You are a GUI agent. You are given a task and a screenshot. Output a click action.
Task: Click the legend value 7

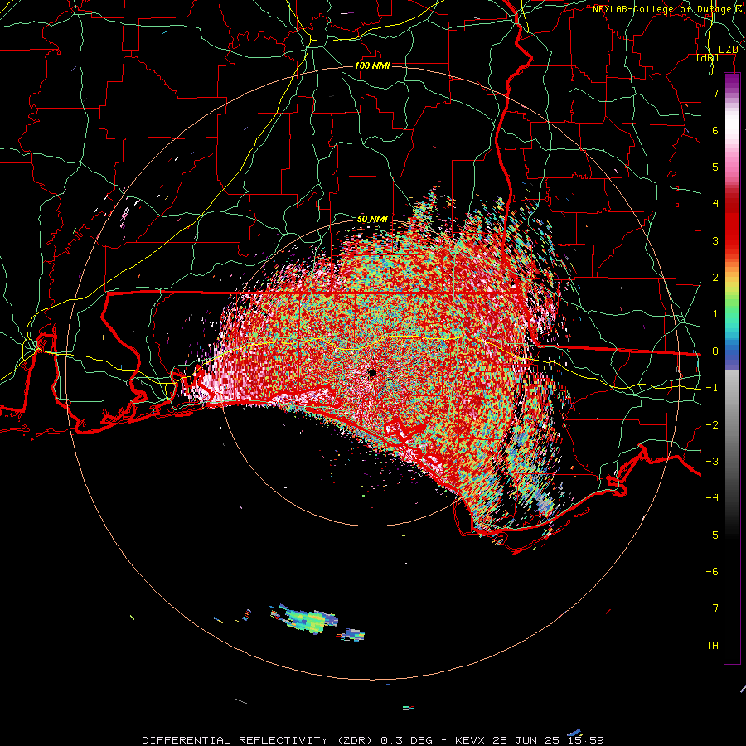pyautogui.click(x=715, y=94)
